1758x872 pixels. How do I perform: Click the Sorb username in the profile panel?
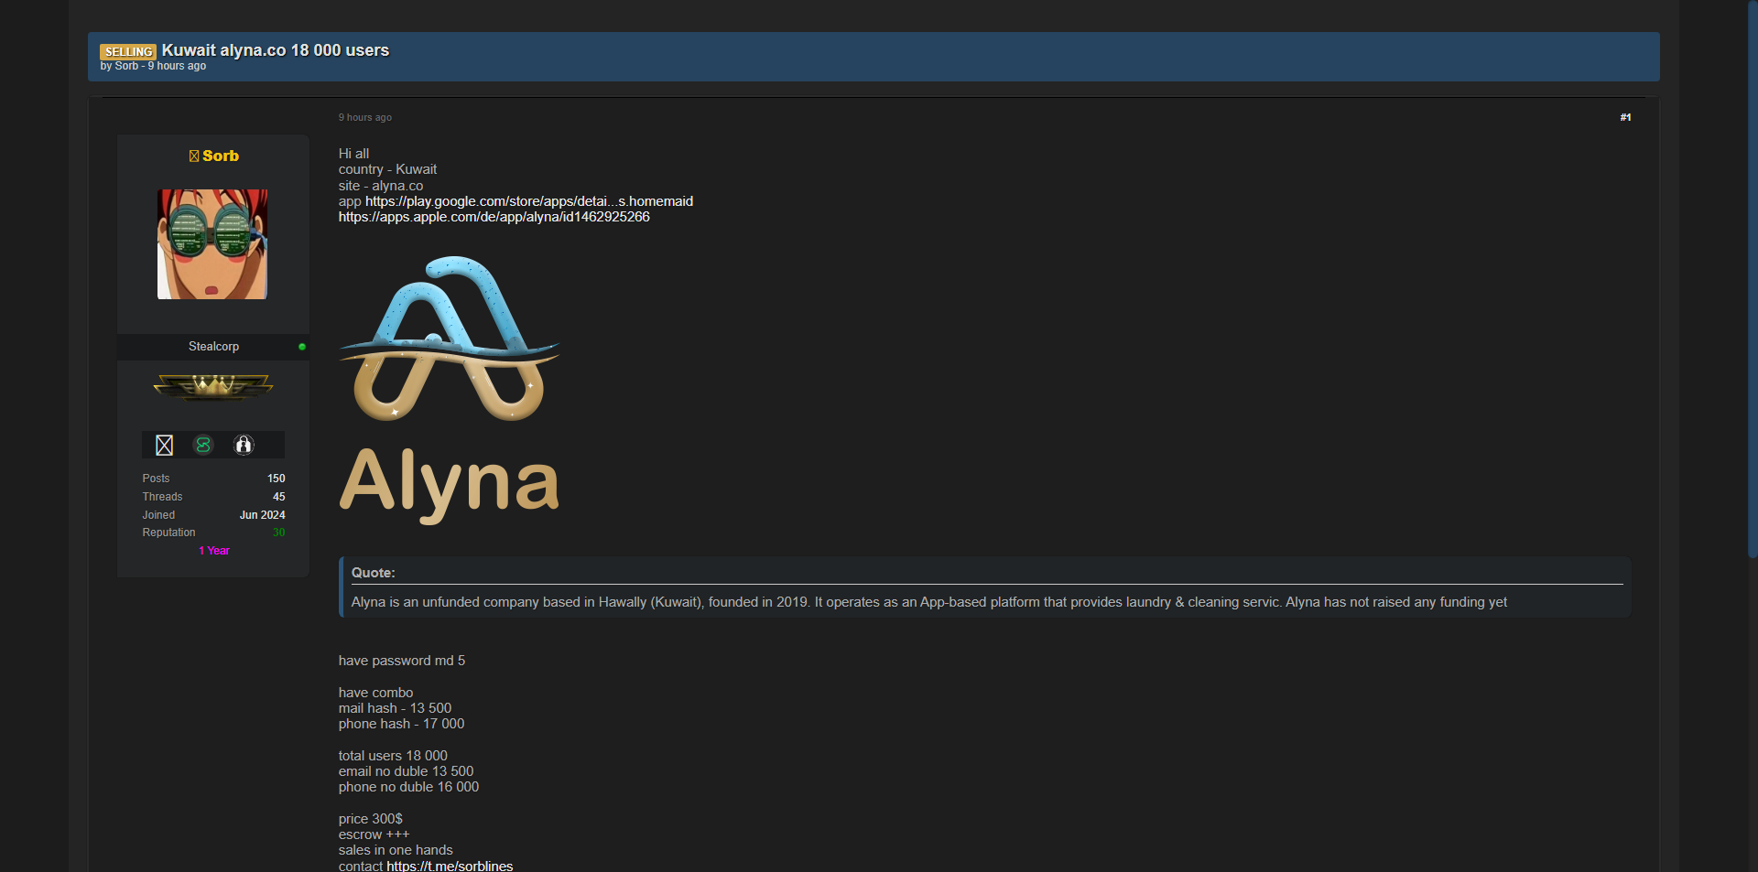point(221,156)
